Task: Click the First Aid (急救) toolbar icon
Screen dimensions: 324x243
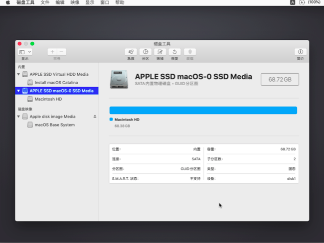Action: click(x=131, y=52)
